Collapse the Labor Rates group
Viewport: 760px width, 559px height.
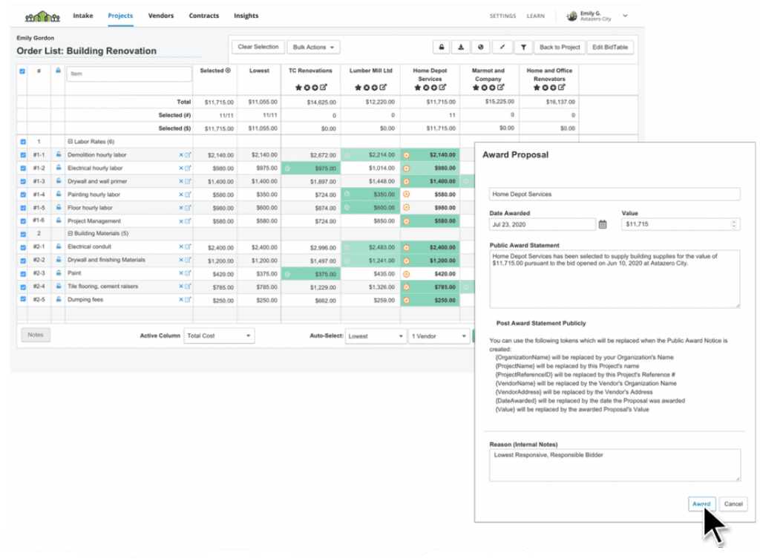(70, 142)
